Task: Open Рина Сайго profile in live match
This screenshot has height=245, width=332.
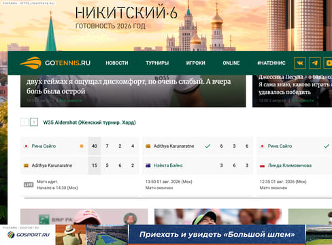Action: pyautogui.click(x=44, y=146)
